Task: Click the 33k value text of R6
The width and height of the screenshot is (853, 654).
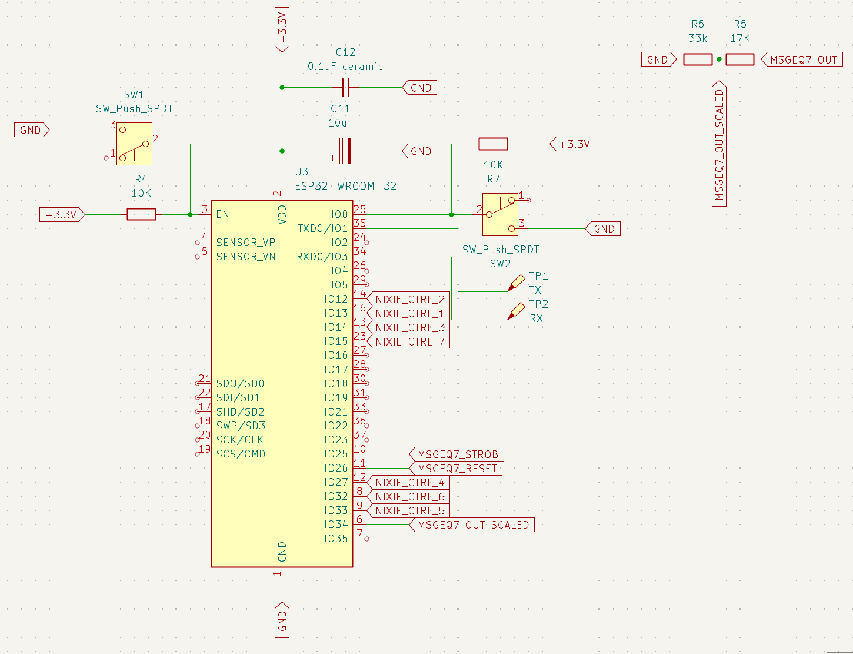Action: (698, 38)
